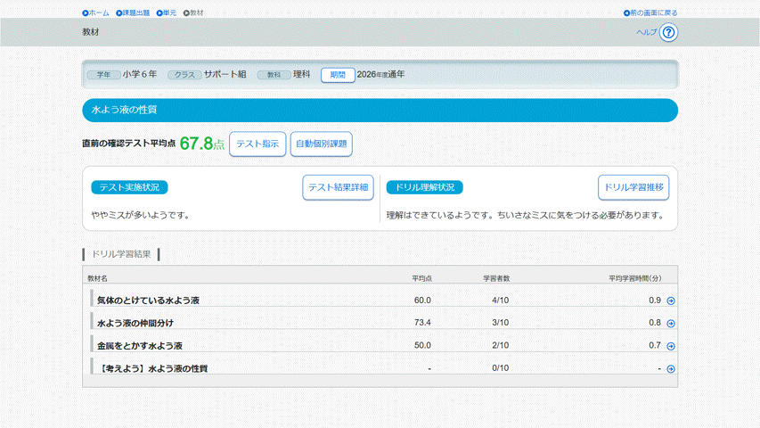
Task: Open the 期間 selector button
Action: pyautogui.click(x=338, y=75)
